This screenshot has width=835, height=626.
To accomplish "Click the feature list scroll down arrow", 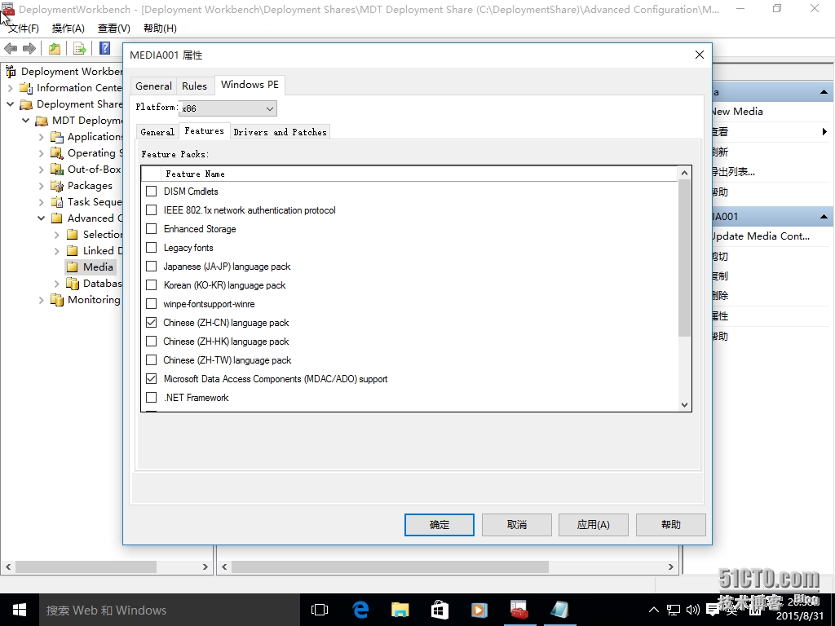I will click(x=684, y=404).
